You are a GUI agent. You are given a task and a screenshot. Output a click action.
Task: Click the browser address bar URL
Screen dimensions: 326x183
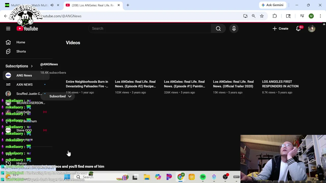(x=61, y=16)
